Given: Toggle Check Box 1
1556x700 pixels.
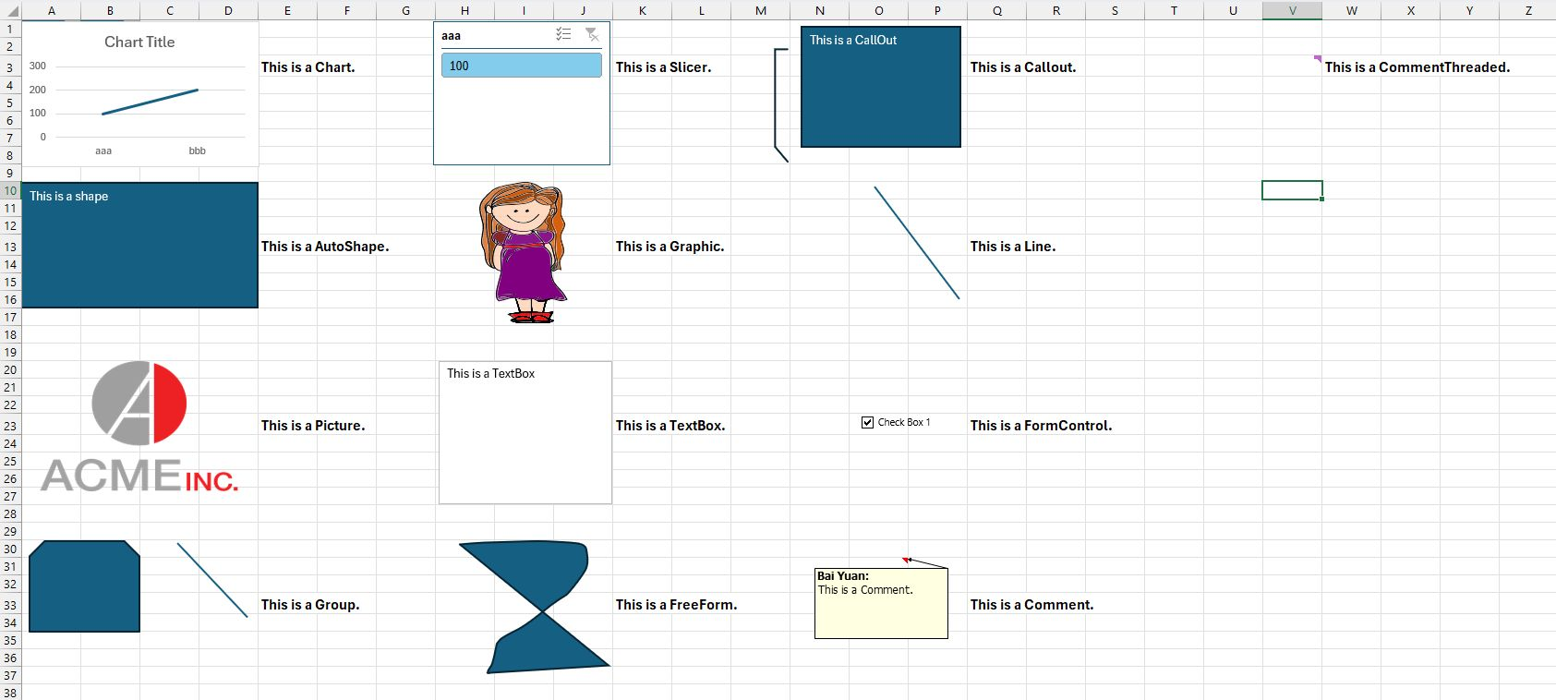Looking at the screenshot, I should [x=867, y=422].
